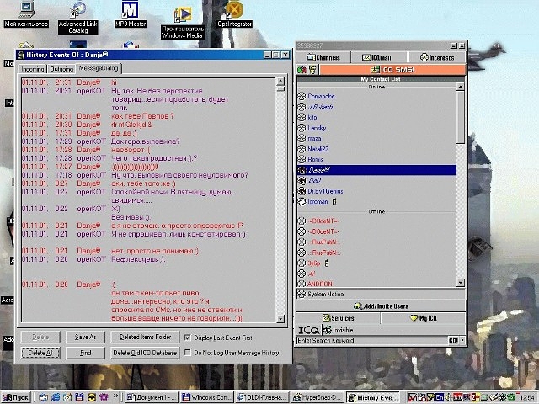Switch to Документ1 taskbar window
This screenshot has height=404, width=539.
152,397
